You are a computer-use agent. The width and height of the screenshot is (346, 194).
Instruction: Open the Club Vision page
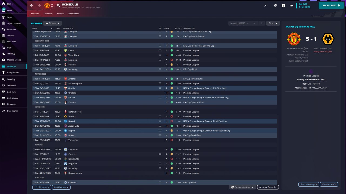coord(12,98)
